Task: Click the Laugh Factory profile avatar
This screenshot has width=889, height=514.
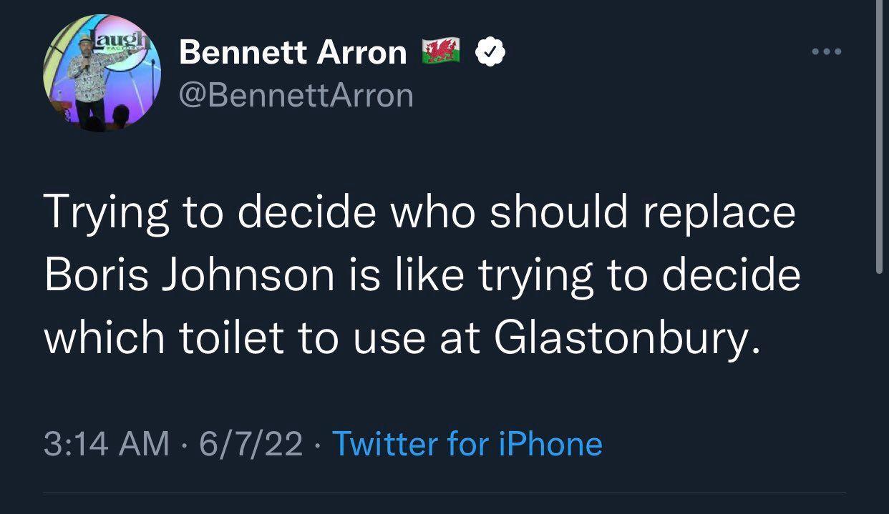Action: click(100, 71)
